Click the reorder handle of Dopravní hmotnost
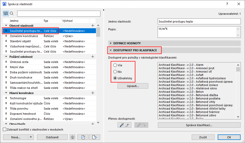The height and width of the screenshot is (143, 245). coord(6,113)
